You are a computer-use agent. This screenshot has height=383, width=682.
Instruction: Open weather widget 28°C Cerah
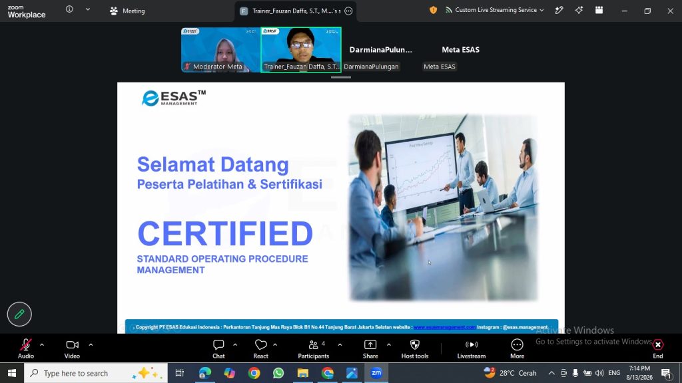[x=510, y=373]
